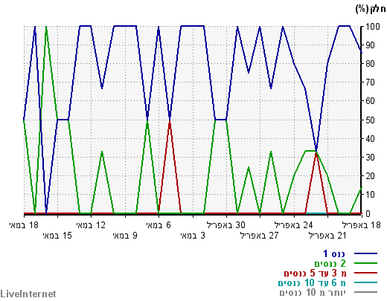The width and height of the screenshot is (387, 301).
Task: Click the x-axis date '12 במאי'
Action: point(91,225)
